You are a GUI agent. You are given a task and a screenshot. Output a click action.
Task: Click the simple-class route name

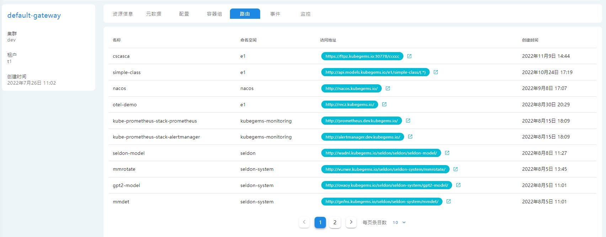tap(127, 72)
